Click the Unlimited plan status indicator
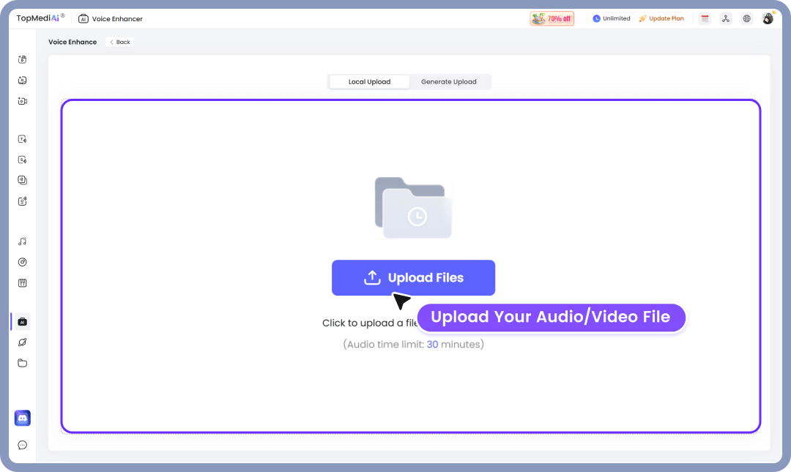Screen dimensions: 791x472 (x=611, y=18)
